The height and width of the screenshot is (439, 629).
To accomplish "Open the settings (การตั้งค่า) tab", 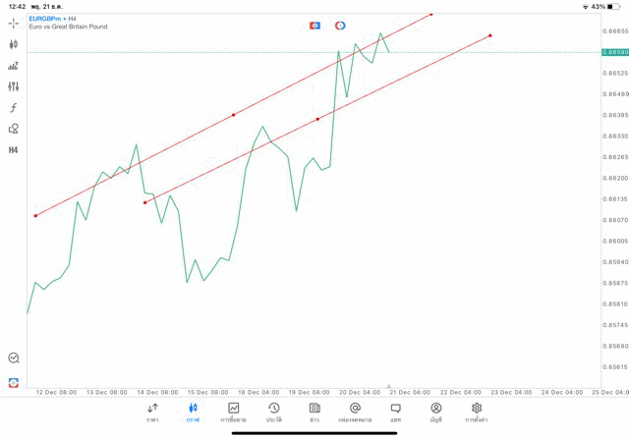I will point(477,412).
